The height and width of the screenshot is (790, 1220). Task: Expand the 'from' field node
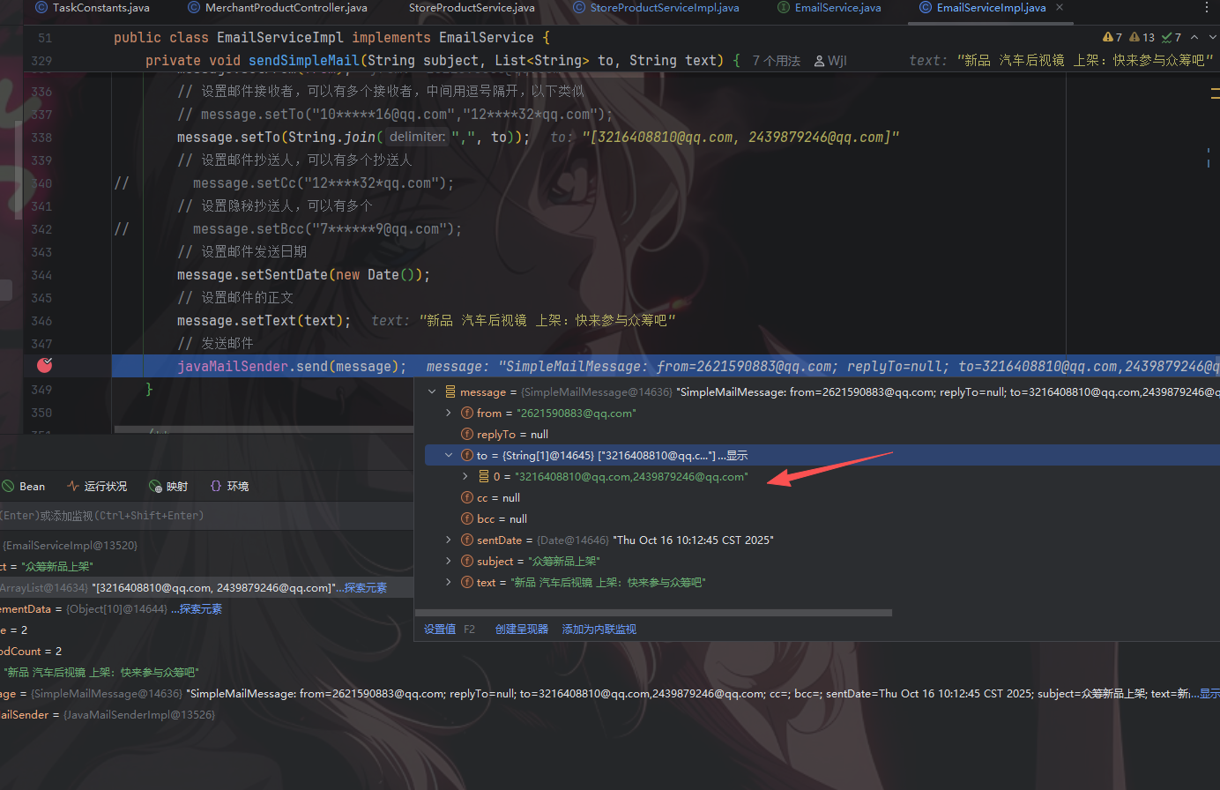pos(449,413)
